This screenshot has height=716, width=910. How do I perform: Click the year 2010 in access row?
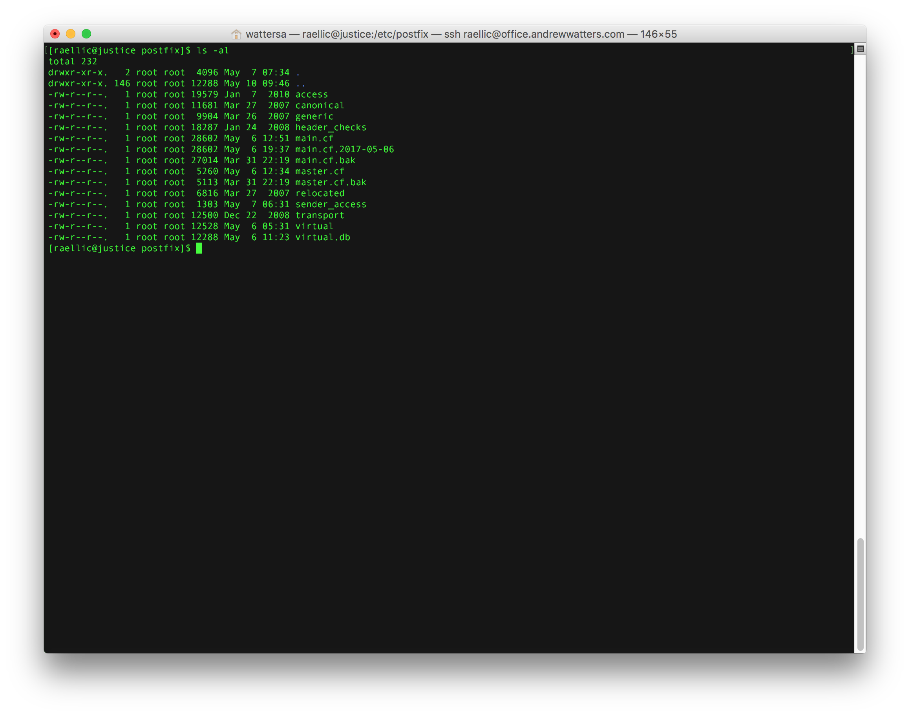tap(279, 94)
